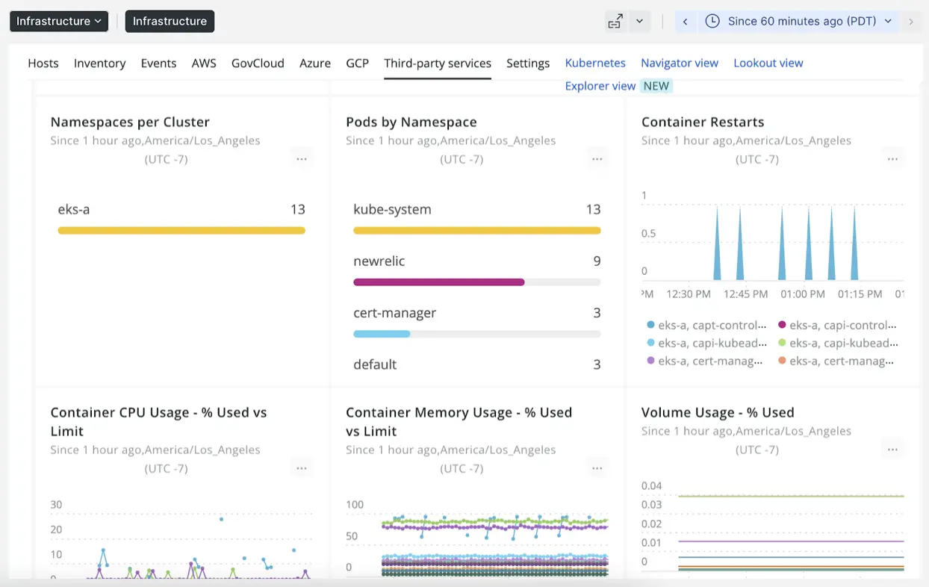Toggle the green capi-kubead legend series
The width and height of the screenshot is (929, 587).
(x=840, y=343)
